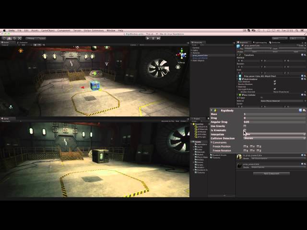Switch to the Occlusion tab
Viewport: 307px width, 230px height.
[x=275, y=42]
